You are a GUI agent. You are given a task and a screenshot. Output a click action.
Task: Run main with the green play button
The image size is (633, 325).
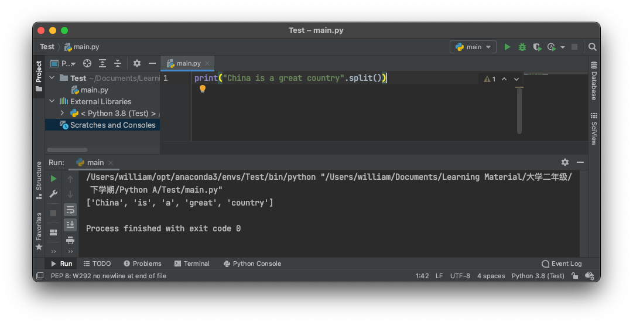[507, 47]
